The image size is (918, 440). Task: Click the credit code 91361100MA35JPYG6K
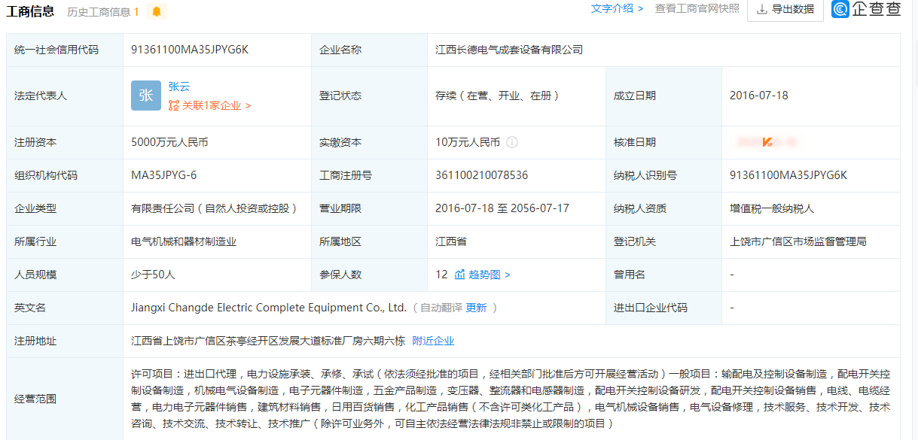pyautogui.click(x=190, y=50)
